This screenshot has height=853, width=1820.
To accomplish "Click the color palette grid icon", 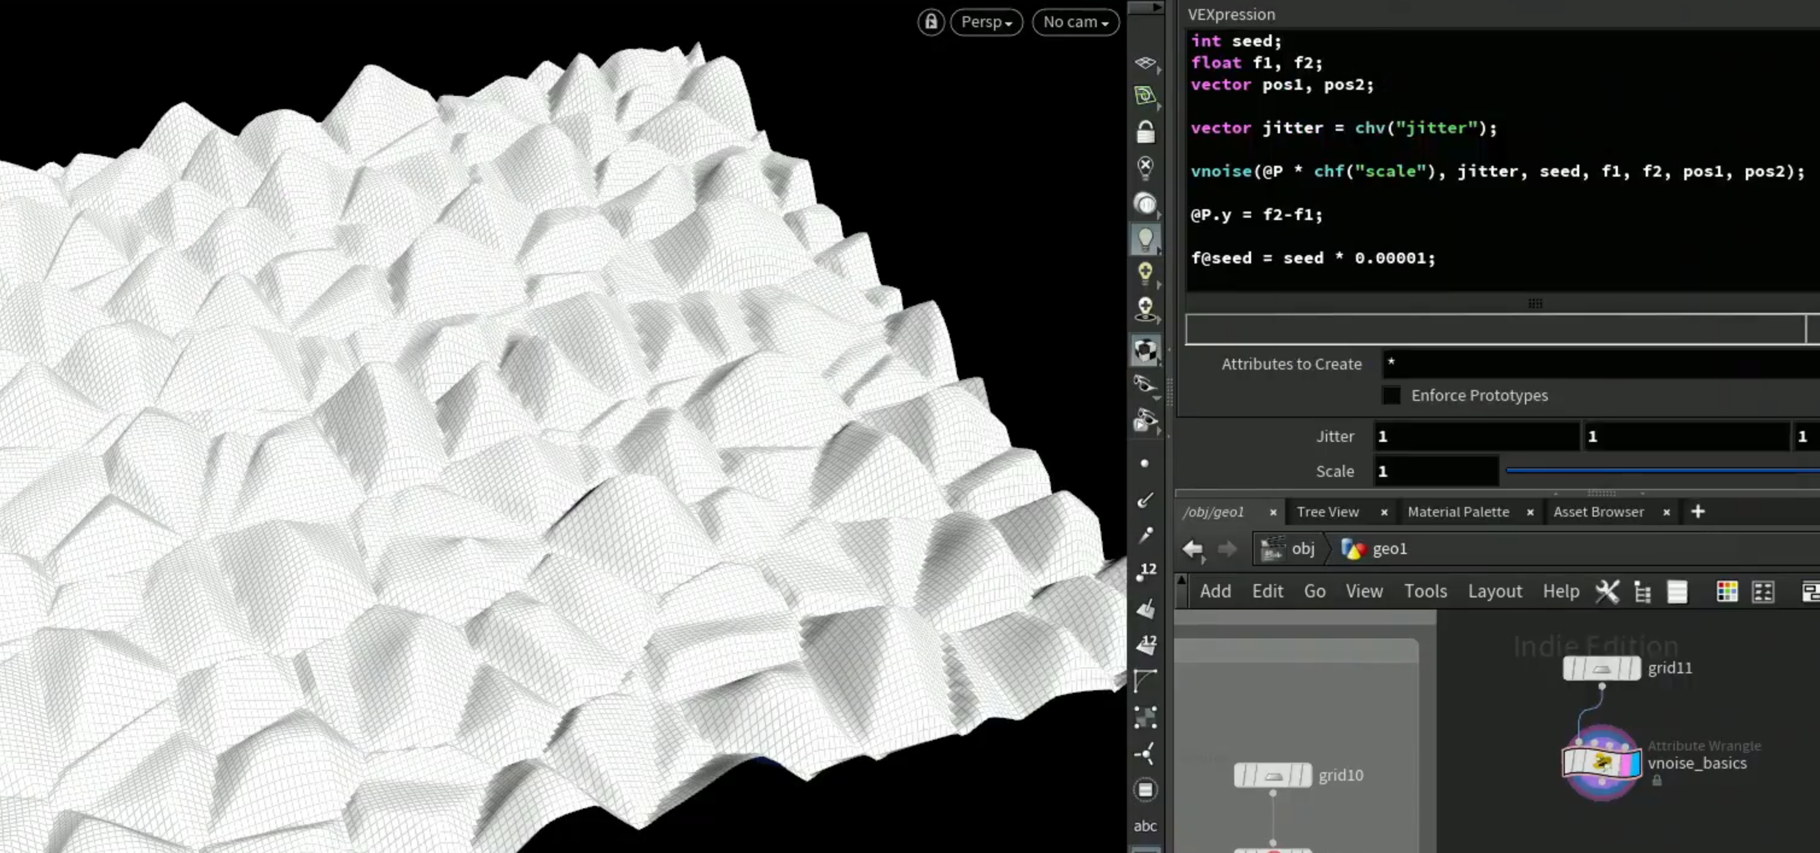I will pos(1726,591).
